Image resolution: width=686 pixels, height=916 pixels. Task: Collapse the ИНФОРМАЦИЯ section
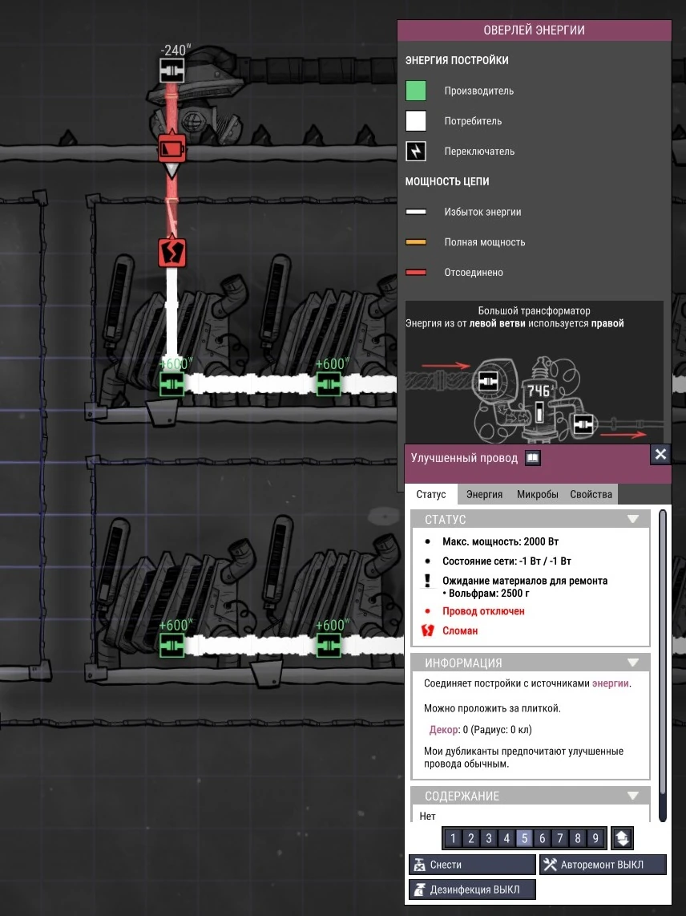pos(633,663)
